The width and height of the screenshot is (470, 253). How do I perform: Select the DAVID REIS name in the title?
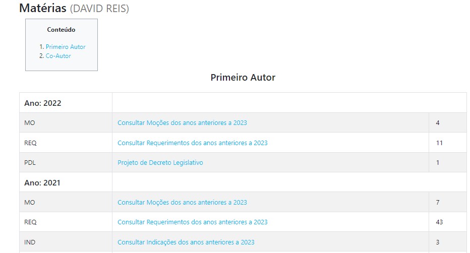99,9
